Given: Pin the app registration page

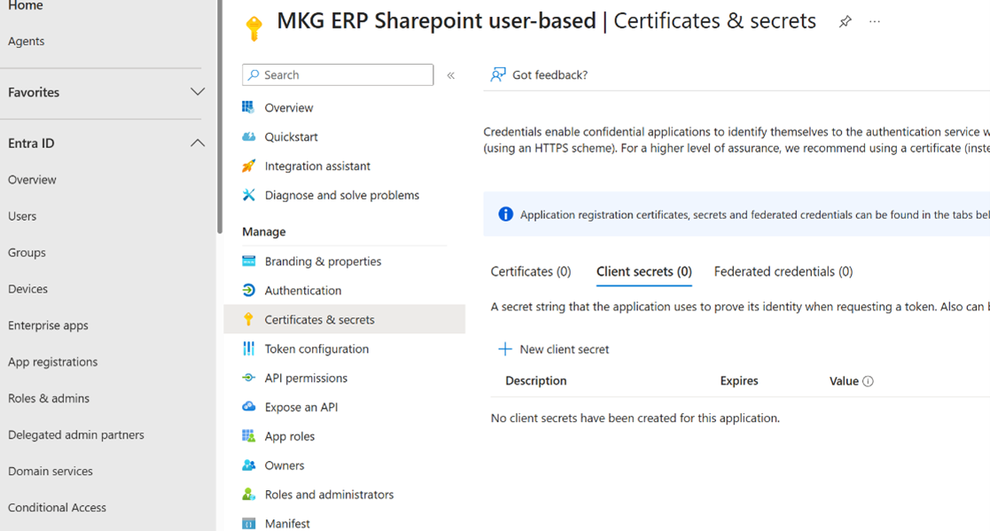Looking at the screenshot, I should coord(845,22).
